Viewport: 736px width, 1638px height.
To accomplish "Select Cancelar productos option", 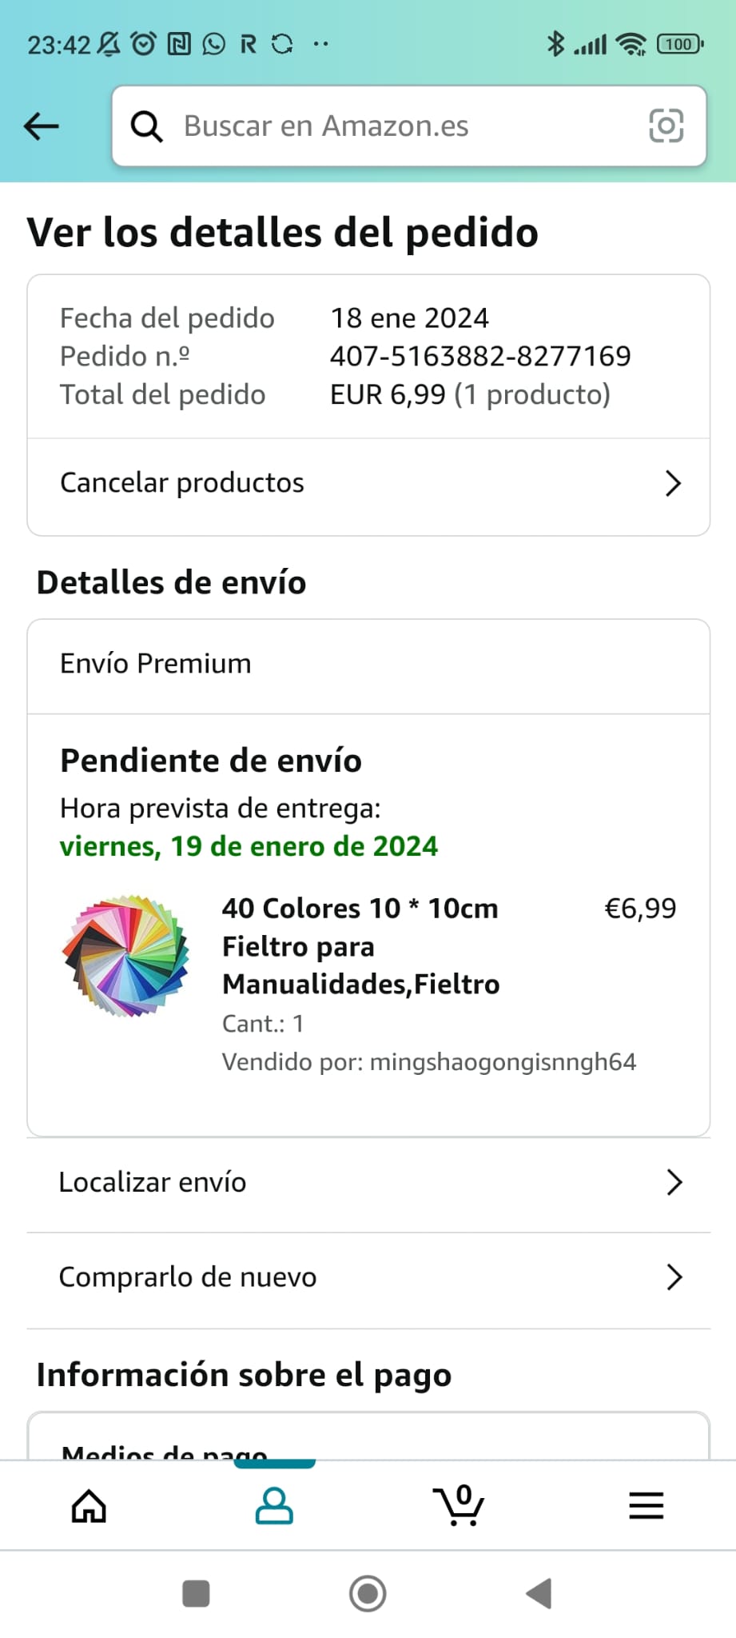I will tap(182, 483).
